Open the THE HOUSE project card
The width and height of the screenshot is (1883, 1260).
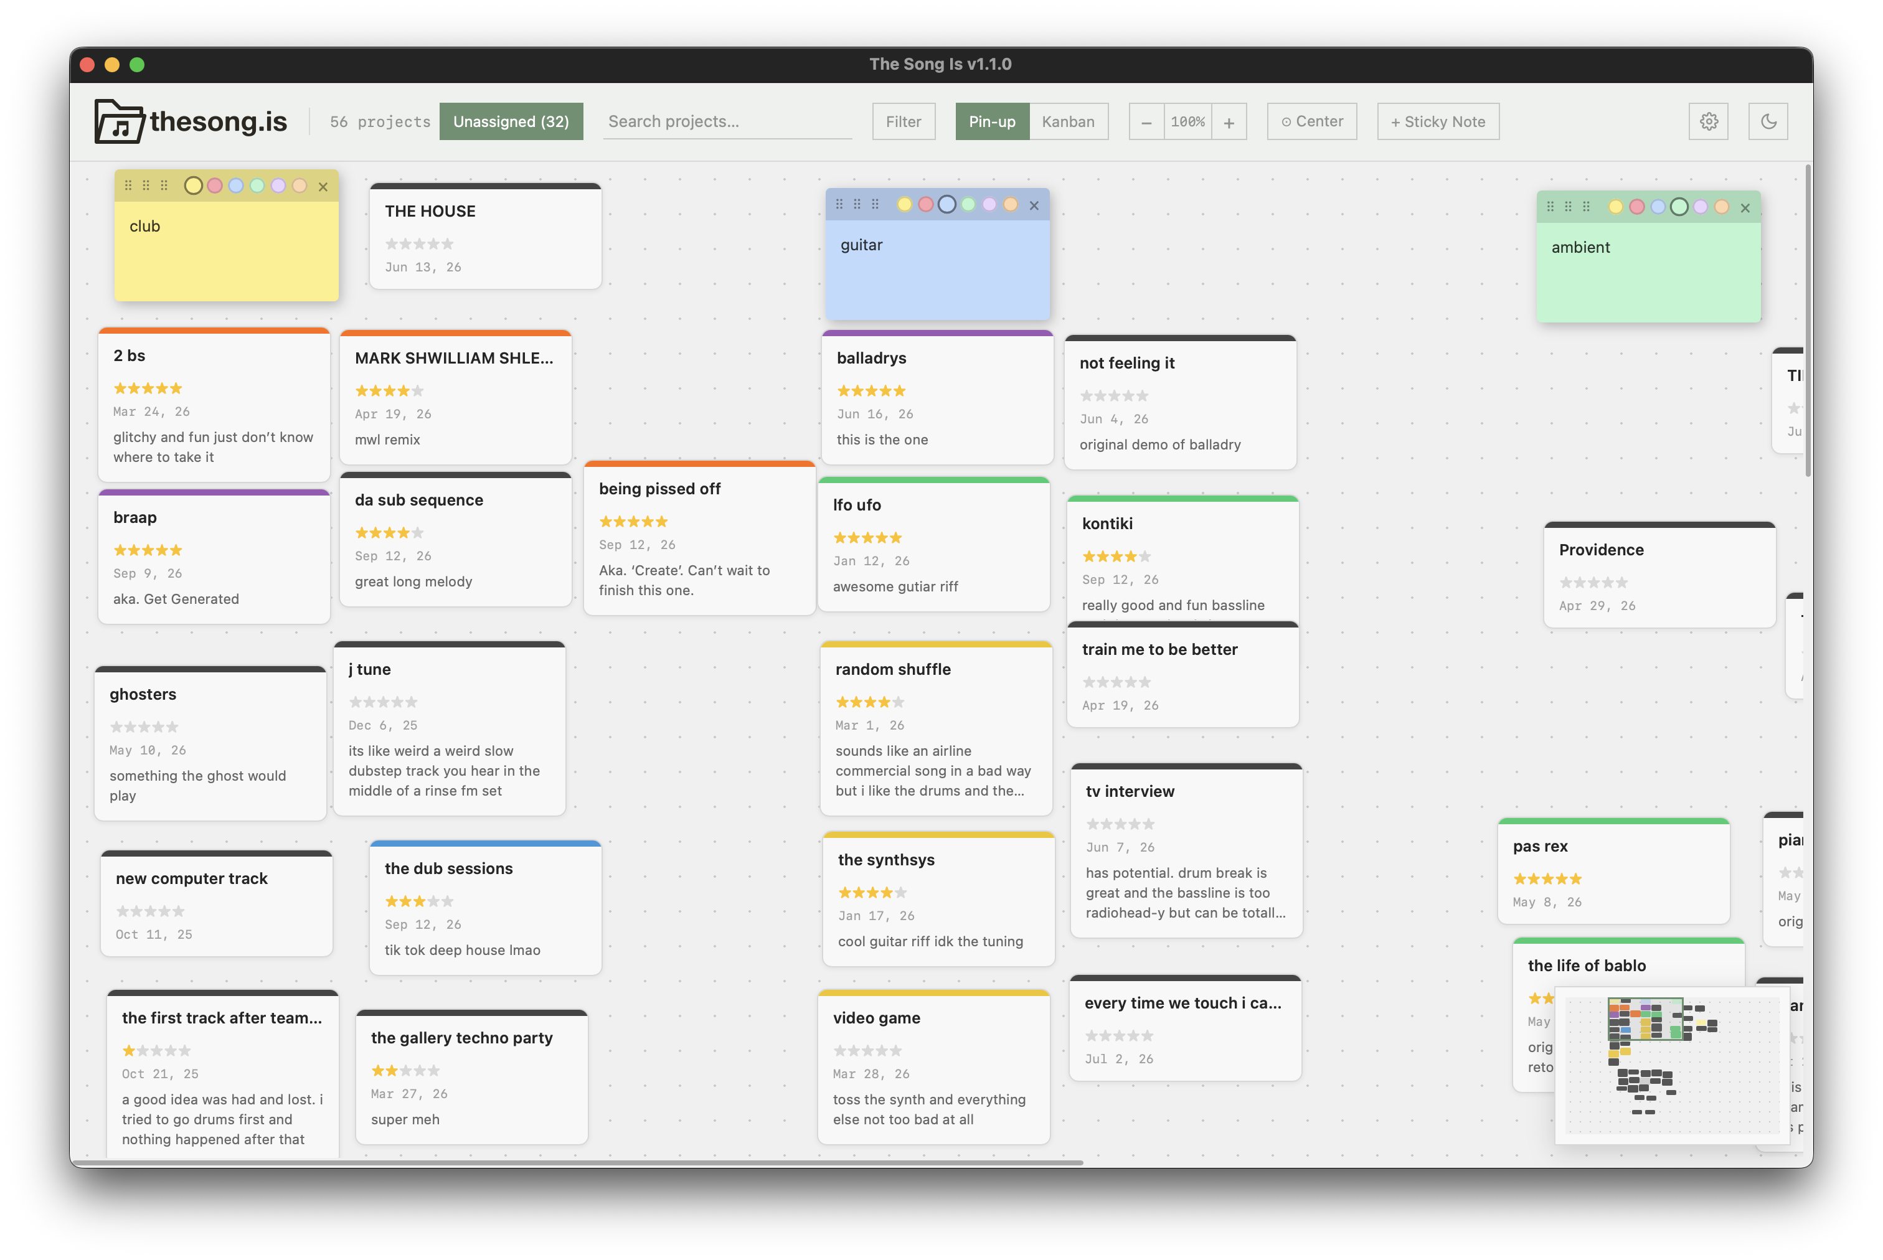pyautogui.click(x=486, y=237)
